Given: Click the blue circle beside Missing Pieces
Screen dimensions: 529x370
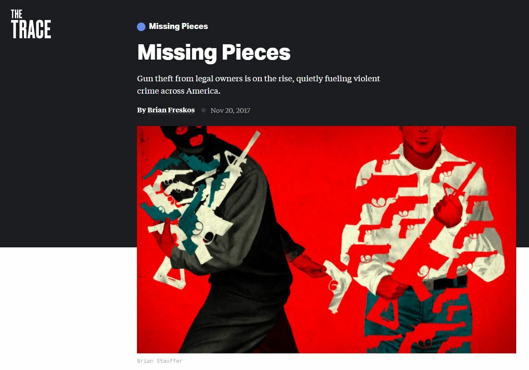Looking at the screenshot, I should pos(141,27).
